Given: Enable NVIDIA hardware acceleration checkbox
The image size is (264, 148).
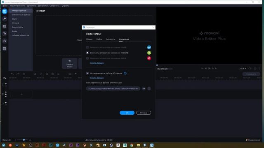Looking at the screenshot, I should coord(87,53).
